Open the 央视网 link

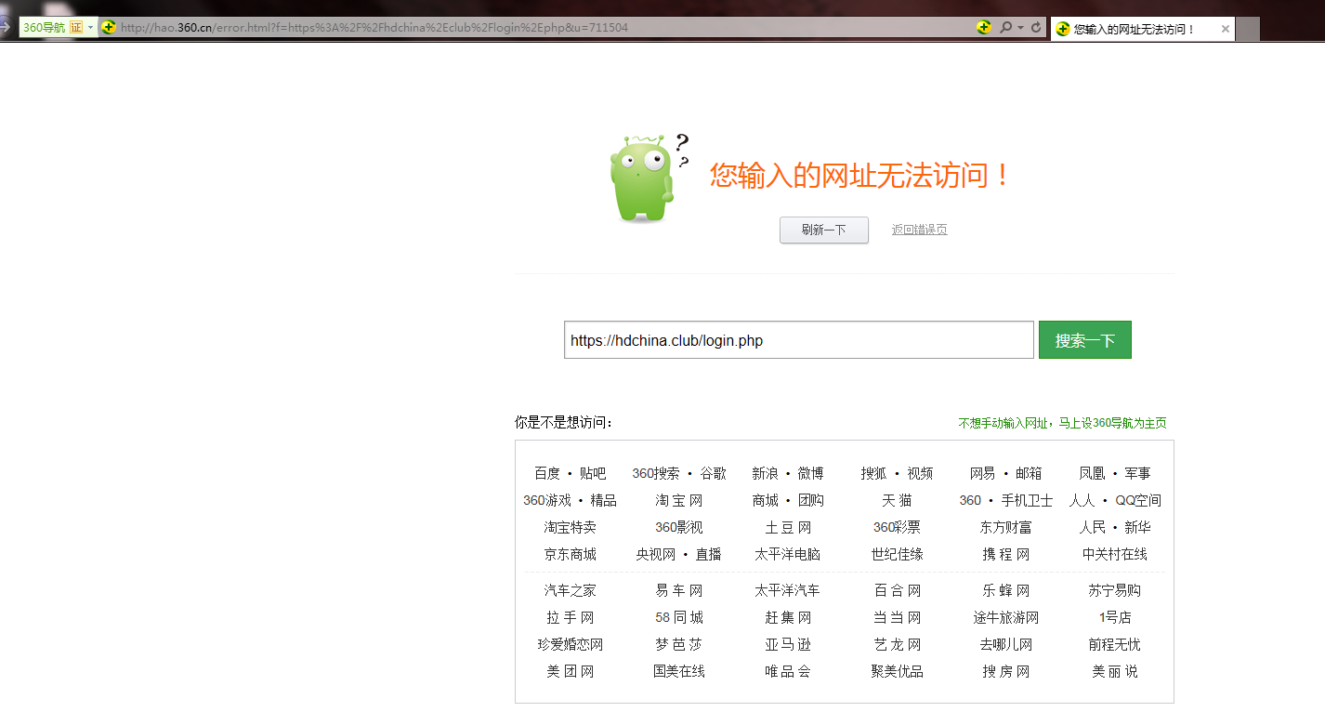(x=656, y=554)
